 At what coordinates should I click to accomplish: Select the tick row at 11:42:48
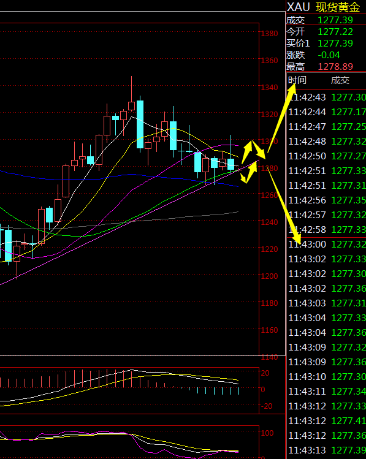(327, 142)
